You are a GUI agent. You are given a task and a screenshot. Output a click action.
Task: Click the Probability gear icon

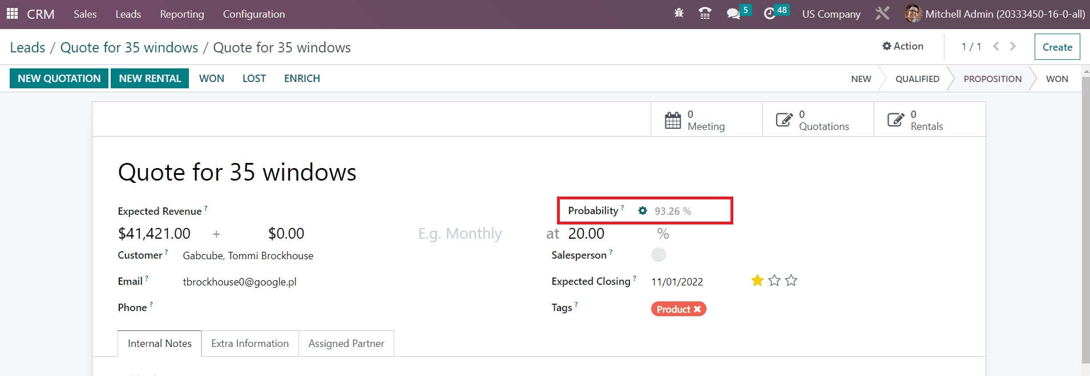[x=643, y=211]
